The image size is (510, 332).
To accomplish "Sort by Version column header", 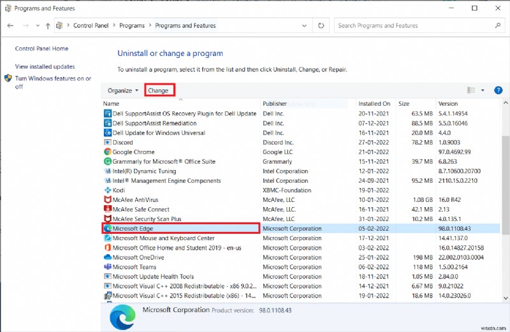I will 448,104.
